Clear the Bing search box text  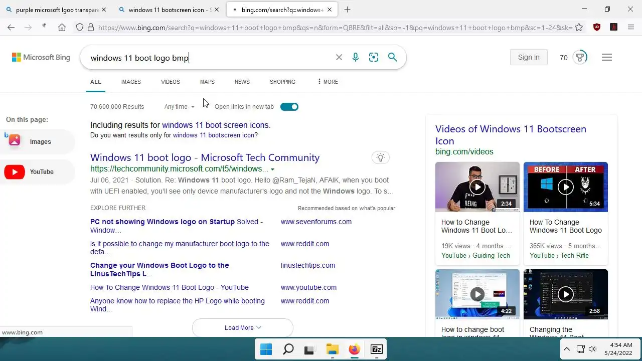[x=339, y=57]
